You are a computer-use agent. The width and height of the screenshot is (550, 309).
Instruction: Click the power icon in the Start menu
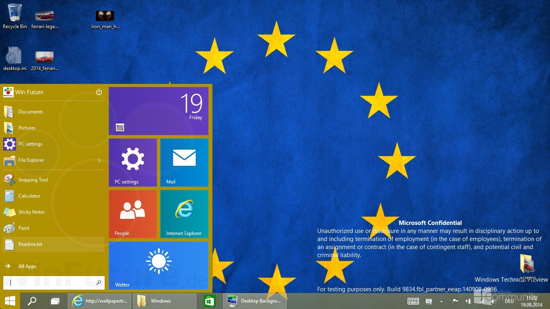tap(99, 92)
